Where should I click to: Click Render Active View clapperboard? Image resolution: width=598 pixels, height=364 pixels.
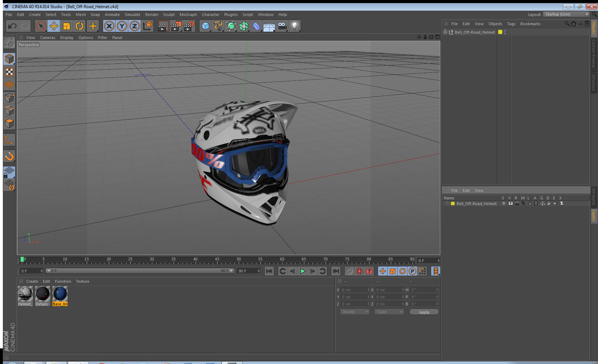point(163,26)
